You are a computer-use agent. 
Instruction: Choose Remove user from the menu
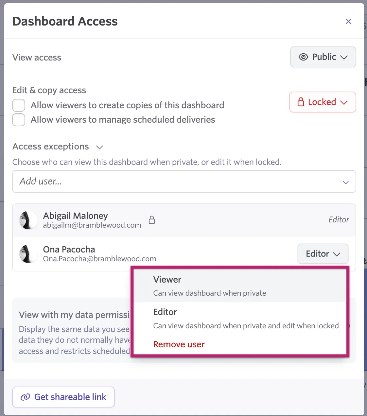(179, 344)
